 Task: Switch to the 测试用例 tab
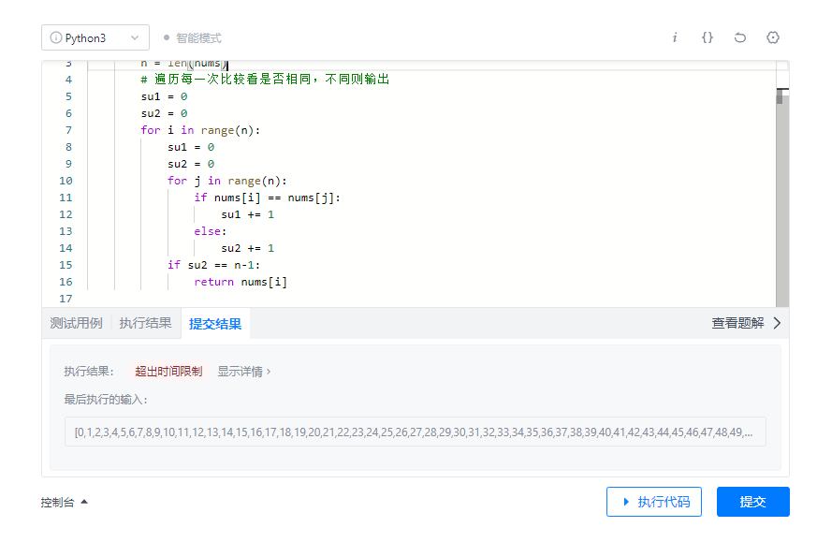coord(76,323)
